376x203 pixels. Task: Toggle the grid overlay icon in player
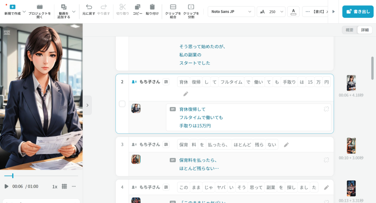point(64,187)
